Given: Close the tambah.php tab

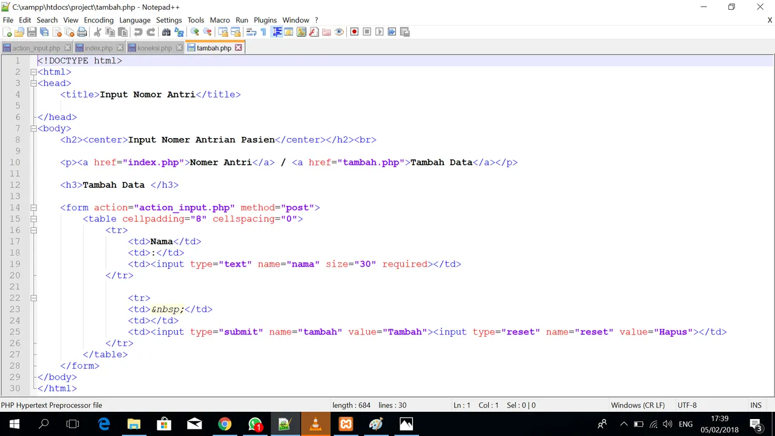Looking at the screenshot, I should click(x=239, y=47).
